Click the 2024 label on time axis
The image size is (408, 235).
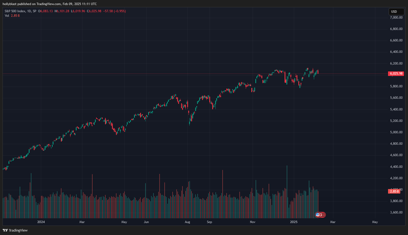tap(41, 222)
